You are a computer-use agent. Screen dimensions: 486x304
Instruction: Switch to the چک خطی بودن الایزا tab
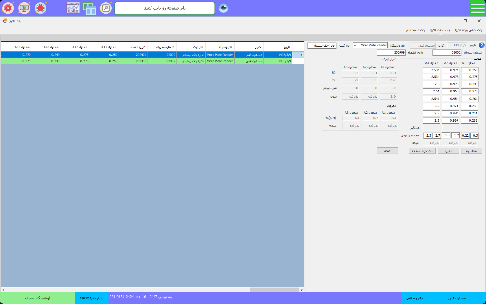tap(468, 30)
